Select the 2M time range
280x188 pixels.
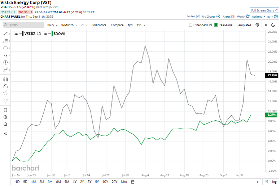click(41, 182)
